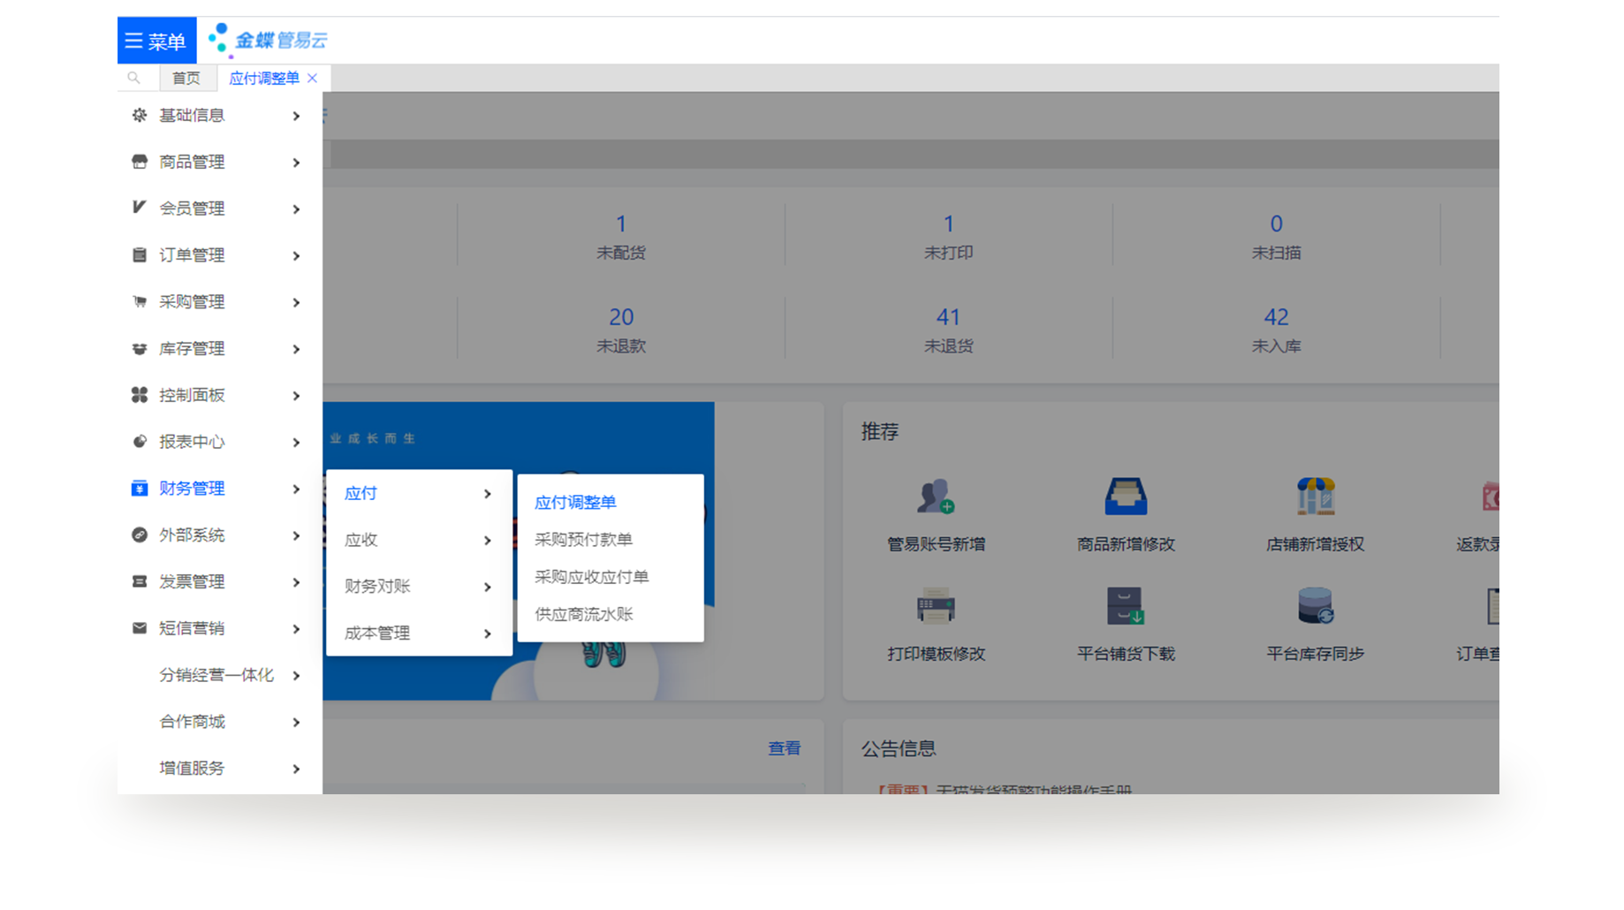1624x910 pixels.
Task: Click the 发票管理 ticket icon
Action: pyautogui.click(x=139, y=581)
